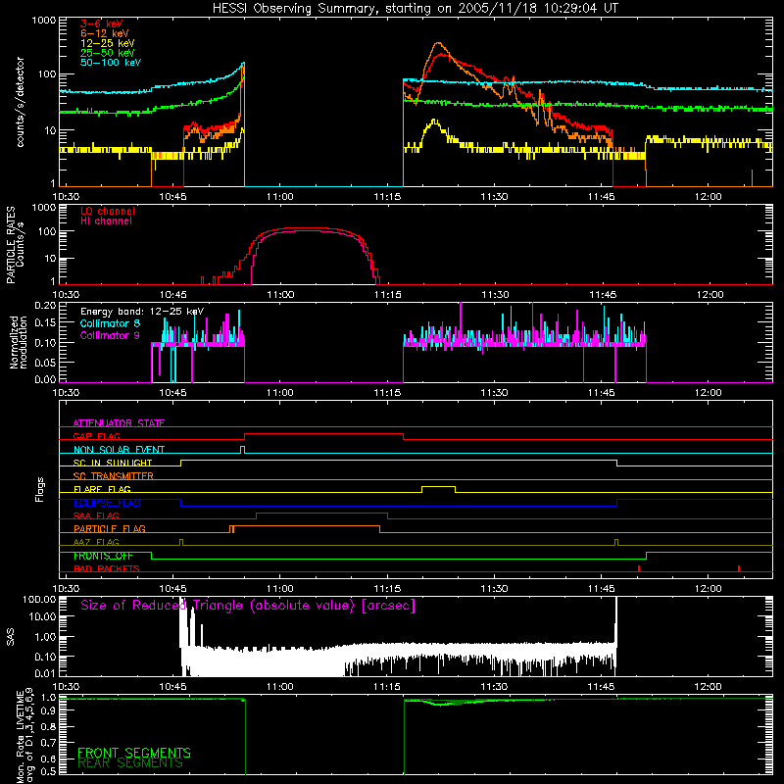Click the 'Size of Reduced Triangle' caption
784x784 pixels.
point(248,606)
